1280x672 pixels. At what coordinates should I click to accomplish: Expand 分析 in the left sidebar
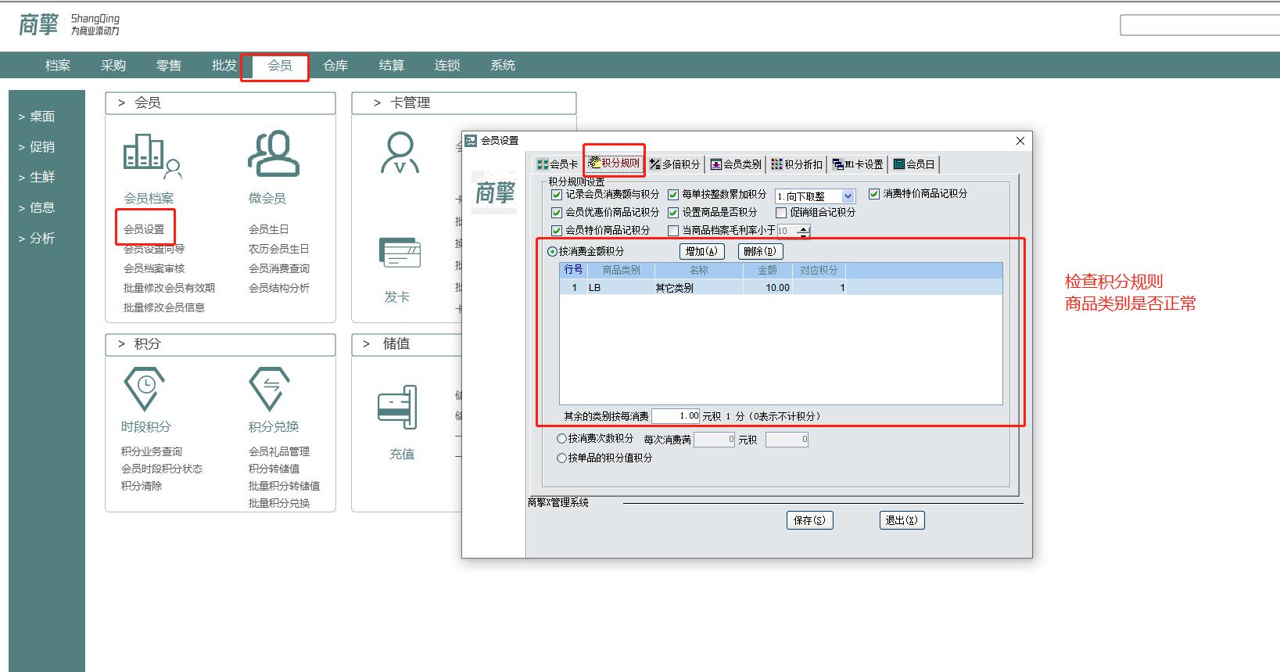tap(37, 239)
